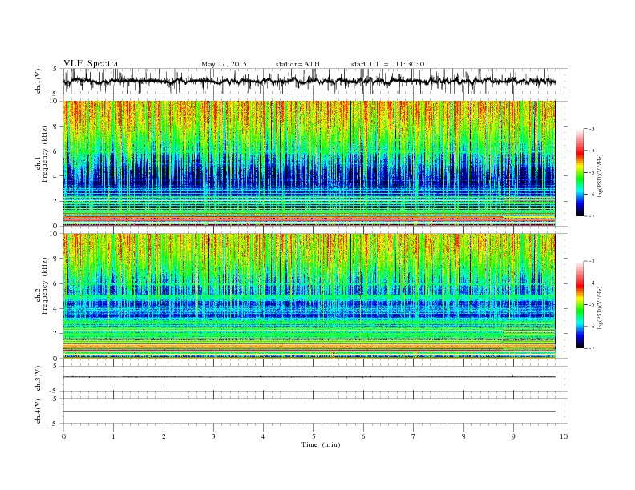This screenshot has height=490, width=635.
Task: Select the date text "May 27, 2015"
Action: point(224,64)
